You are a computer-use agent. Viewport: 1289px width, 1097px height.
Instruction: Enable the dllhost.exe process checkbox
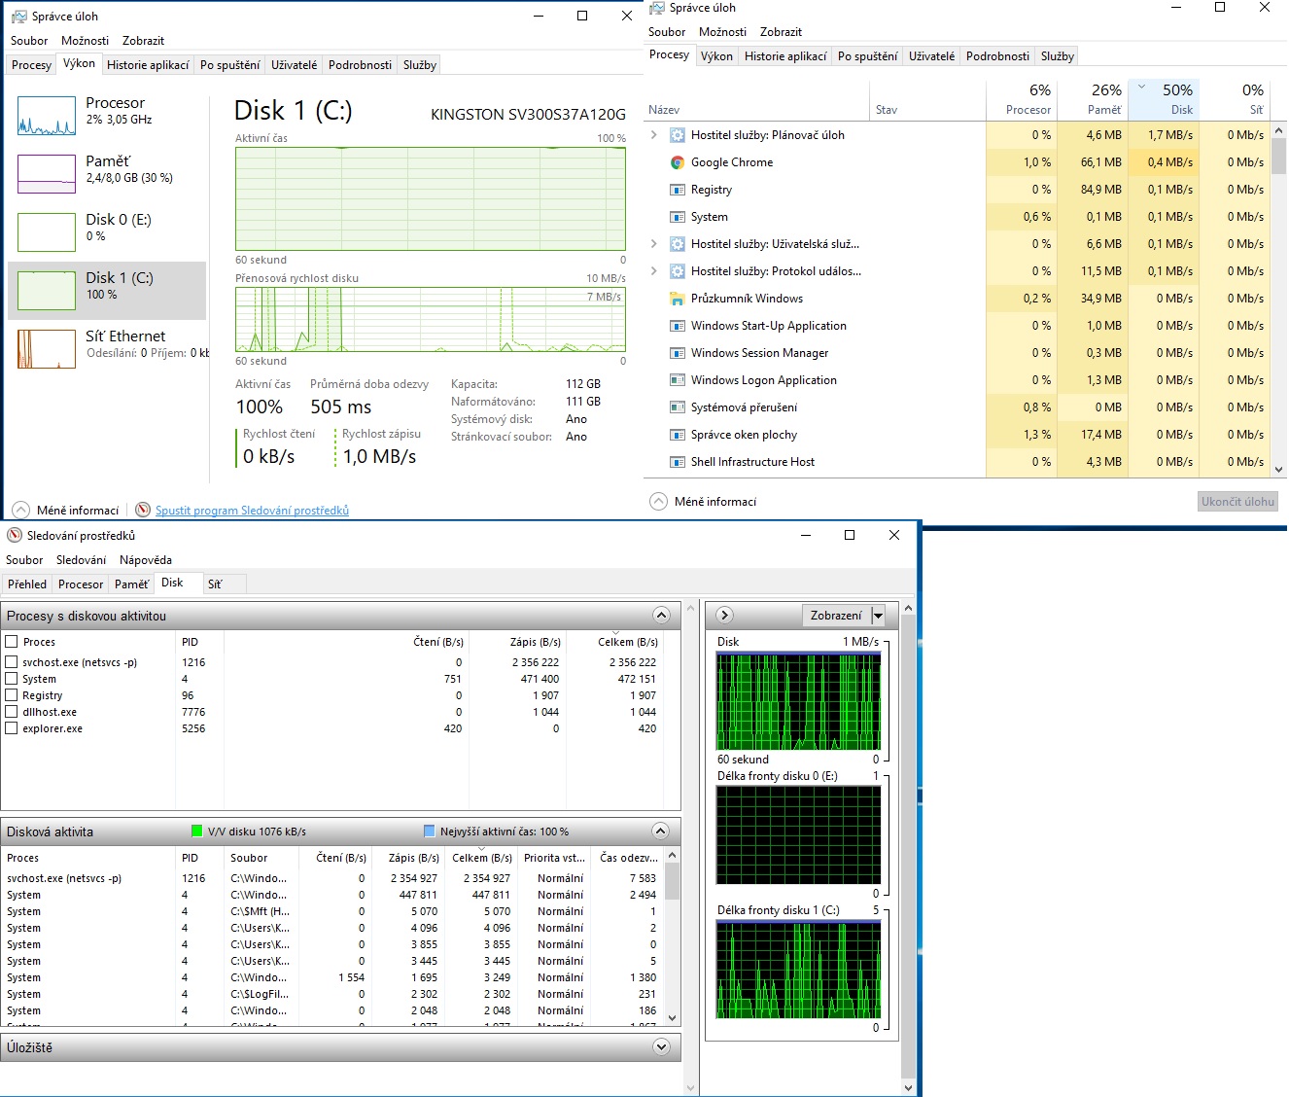click(12, 712)
